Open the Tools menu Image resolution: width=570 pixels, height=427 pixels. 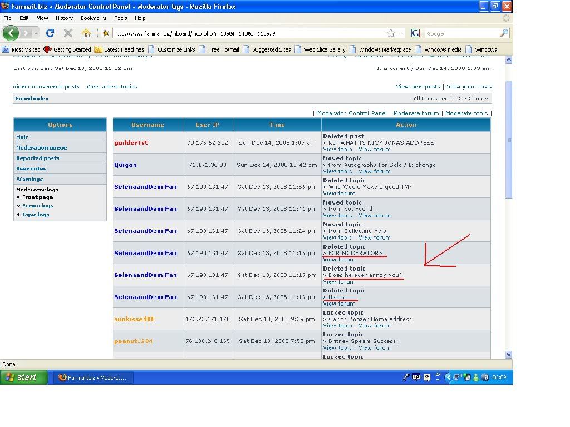click(x=121, y=18)
